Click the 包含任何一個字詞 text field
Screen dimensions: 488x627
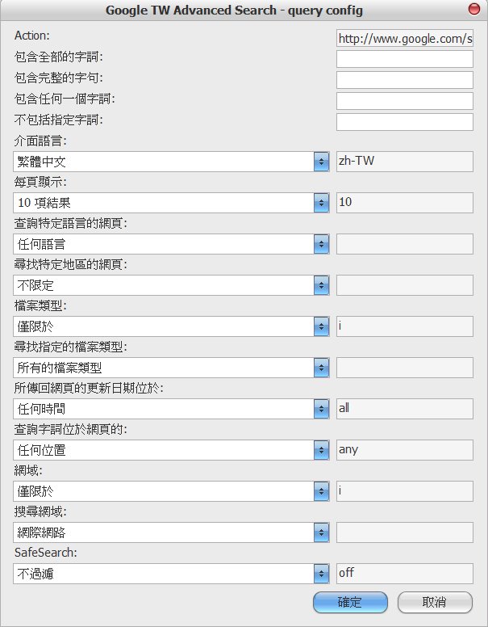404,101
